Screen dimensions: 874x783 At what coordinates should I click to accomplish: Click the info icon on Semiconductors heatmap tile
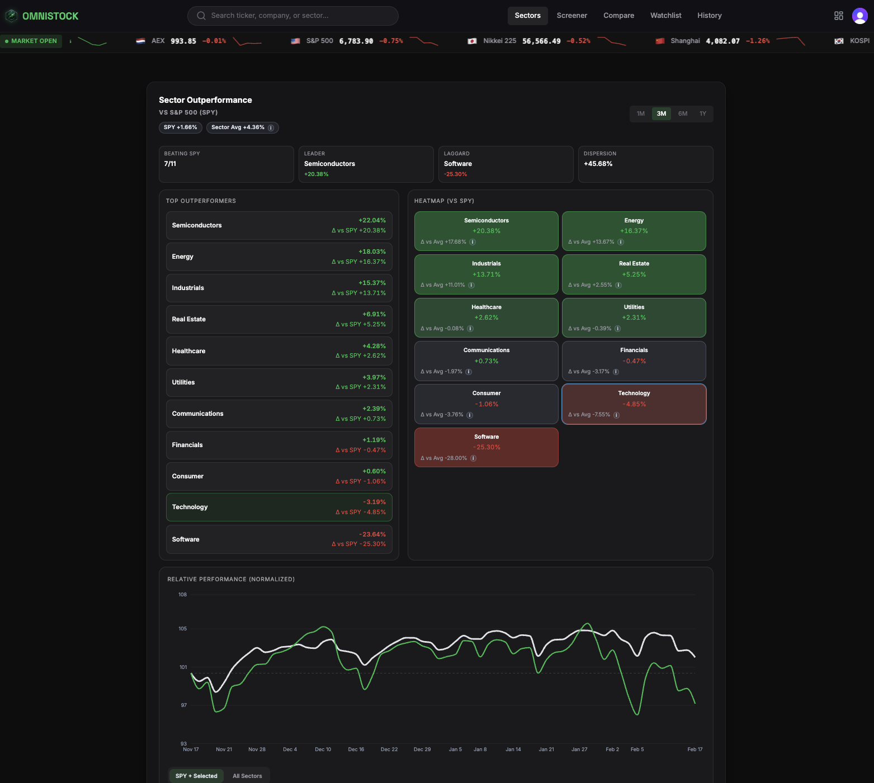tap(473, 242)
